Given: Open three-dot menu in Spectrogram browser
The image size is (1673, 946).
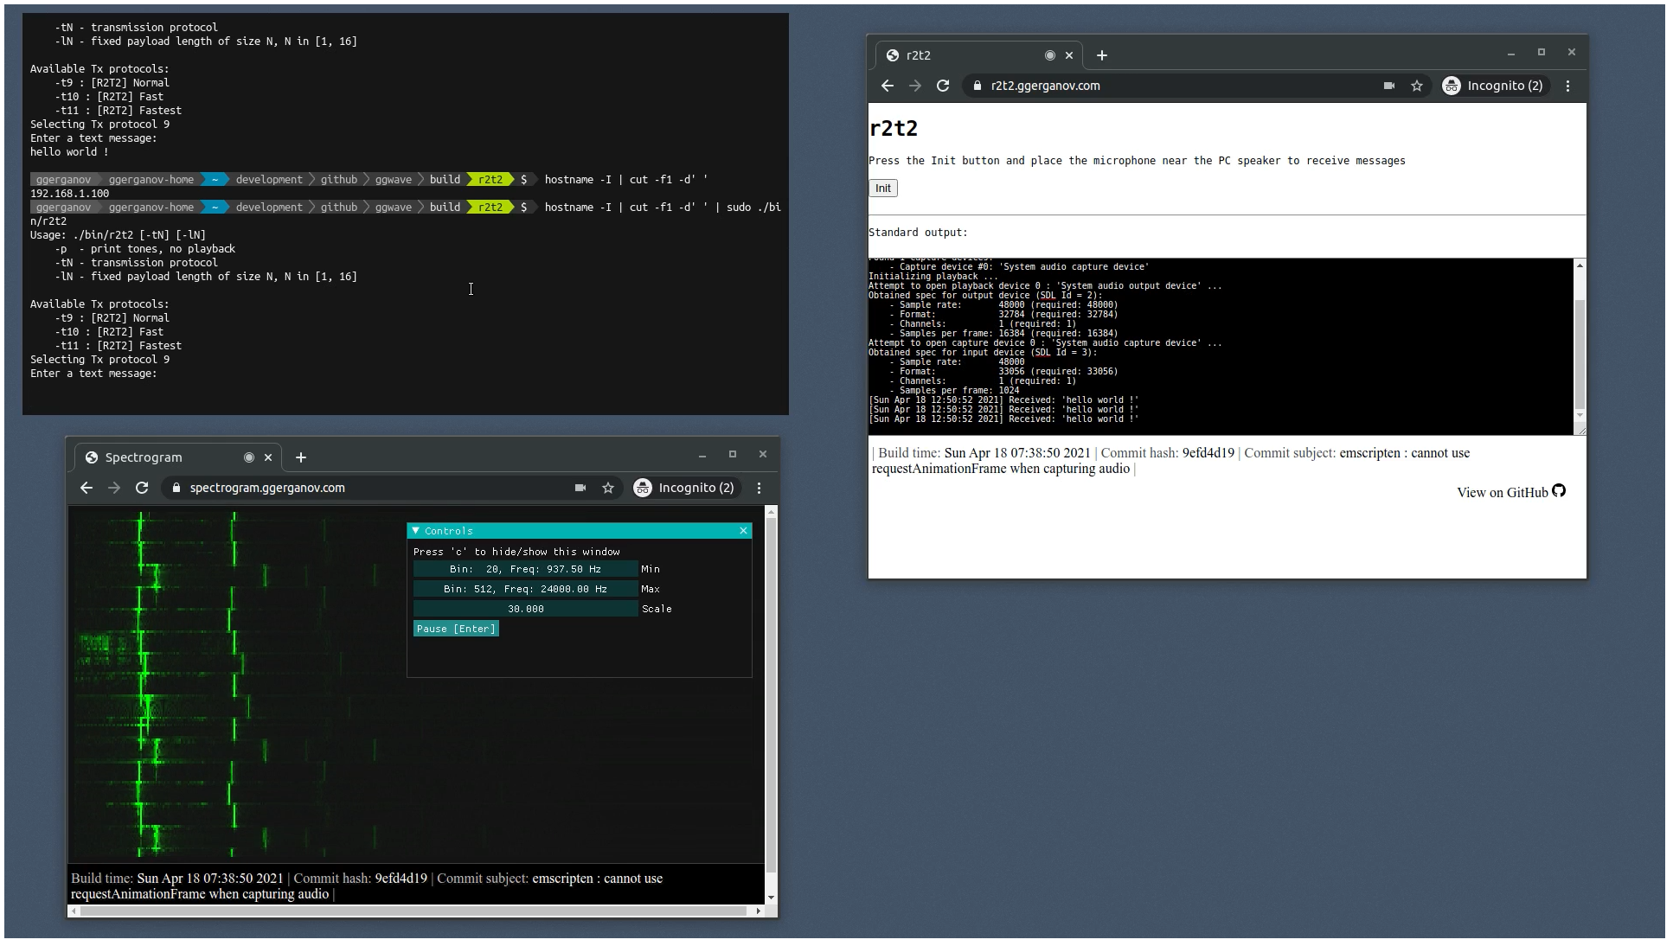Looking at the screenshot, I should [x=759, y=488].
